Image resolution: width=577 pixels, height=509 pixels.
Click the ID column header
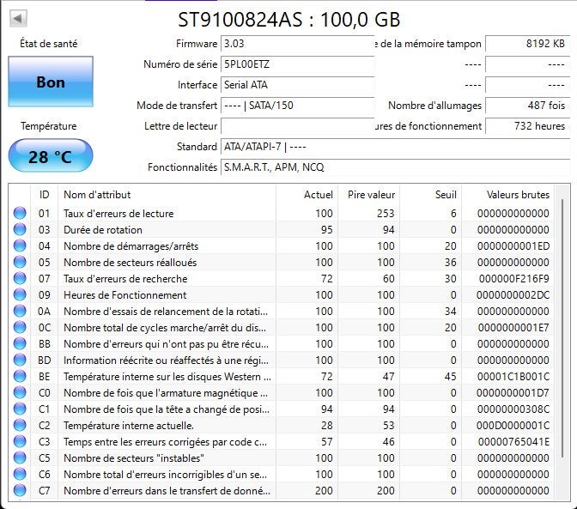pyautogui.click(x=44, y=195)
